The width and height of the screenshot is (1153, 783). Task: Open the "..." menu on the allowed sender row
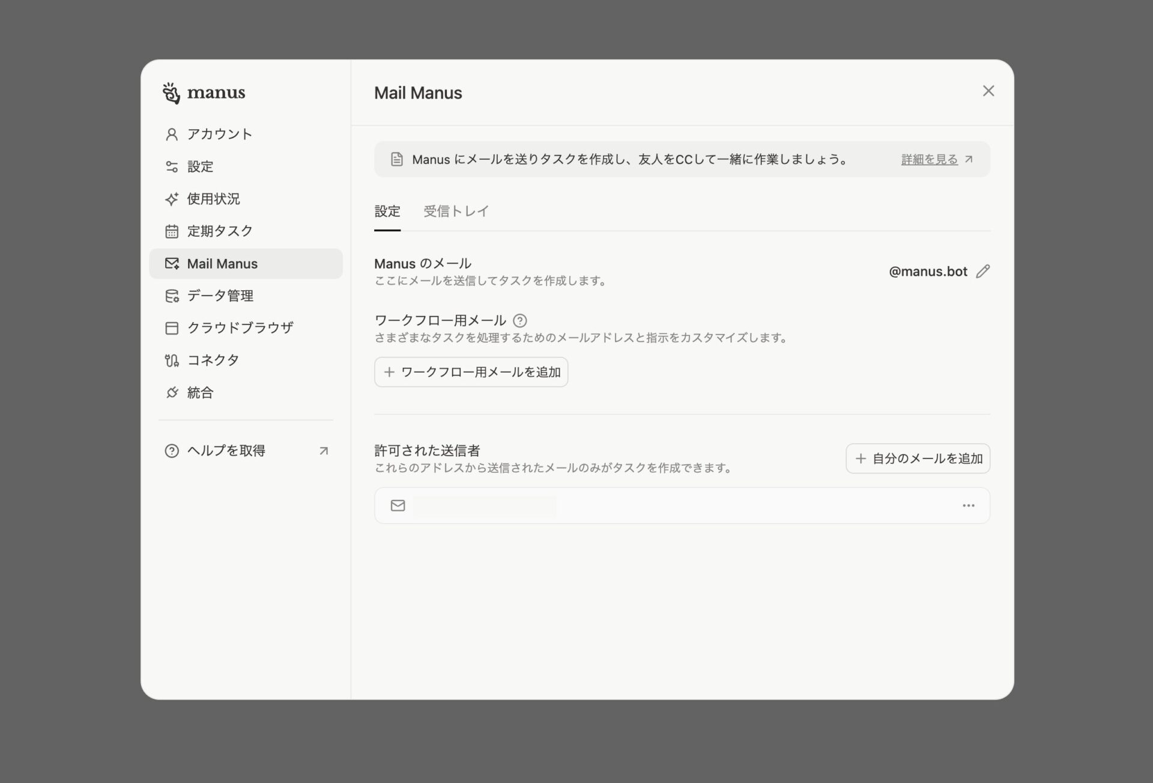click(x=968, y=505)
